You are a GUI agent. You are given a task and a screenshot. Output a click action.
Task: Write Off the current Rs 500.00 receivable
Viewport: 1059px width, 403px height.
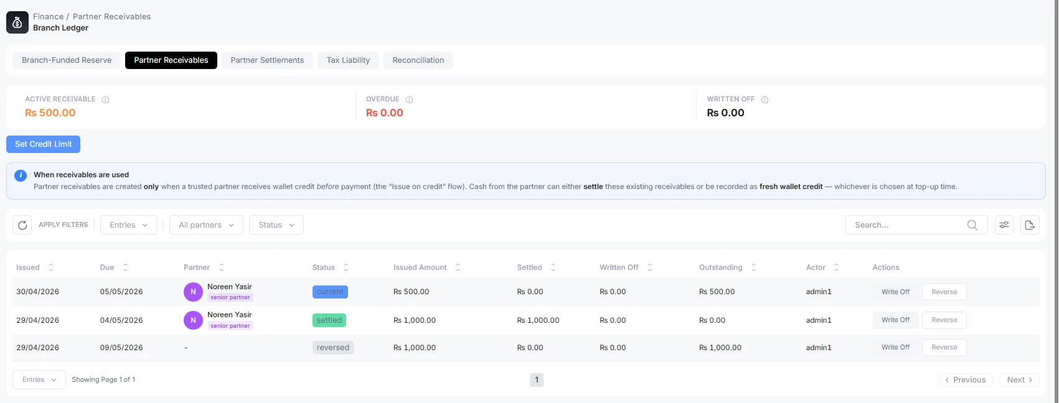click(895, 292)
